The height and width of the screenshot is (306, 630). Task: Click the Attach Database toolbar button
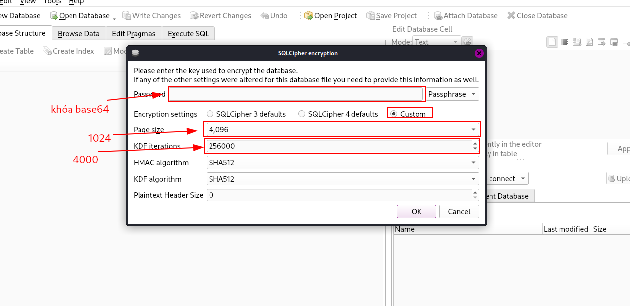pyautogui.click(x=466, y=16)
